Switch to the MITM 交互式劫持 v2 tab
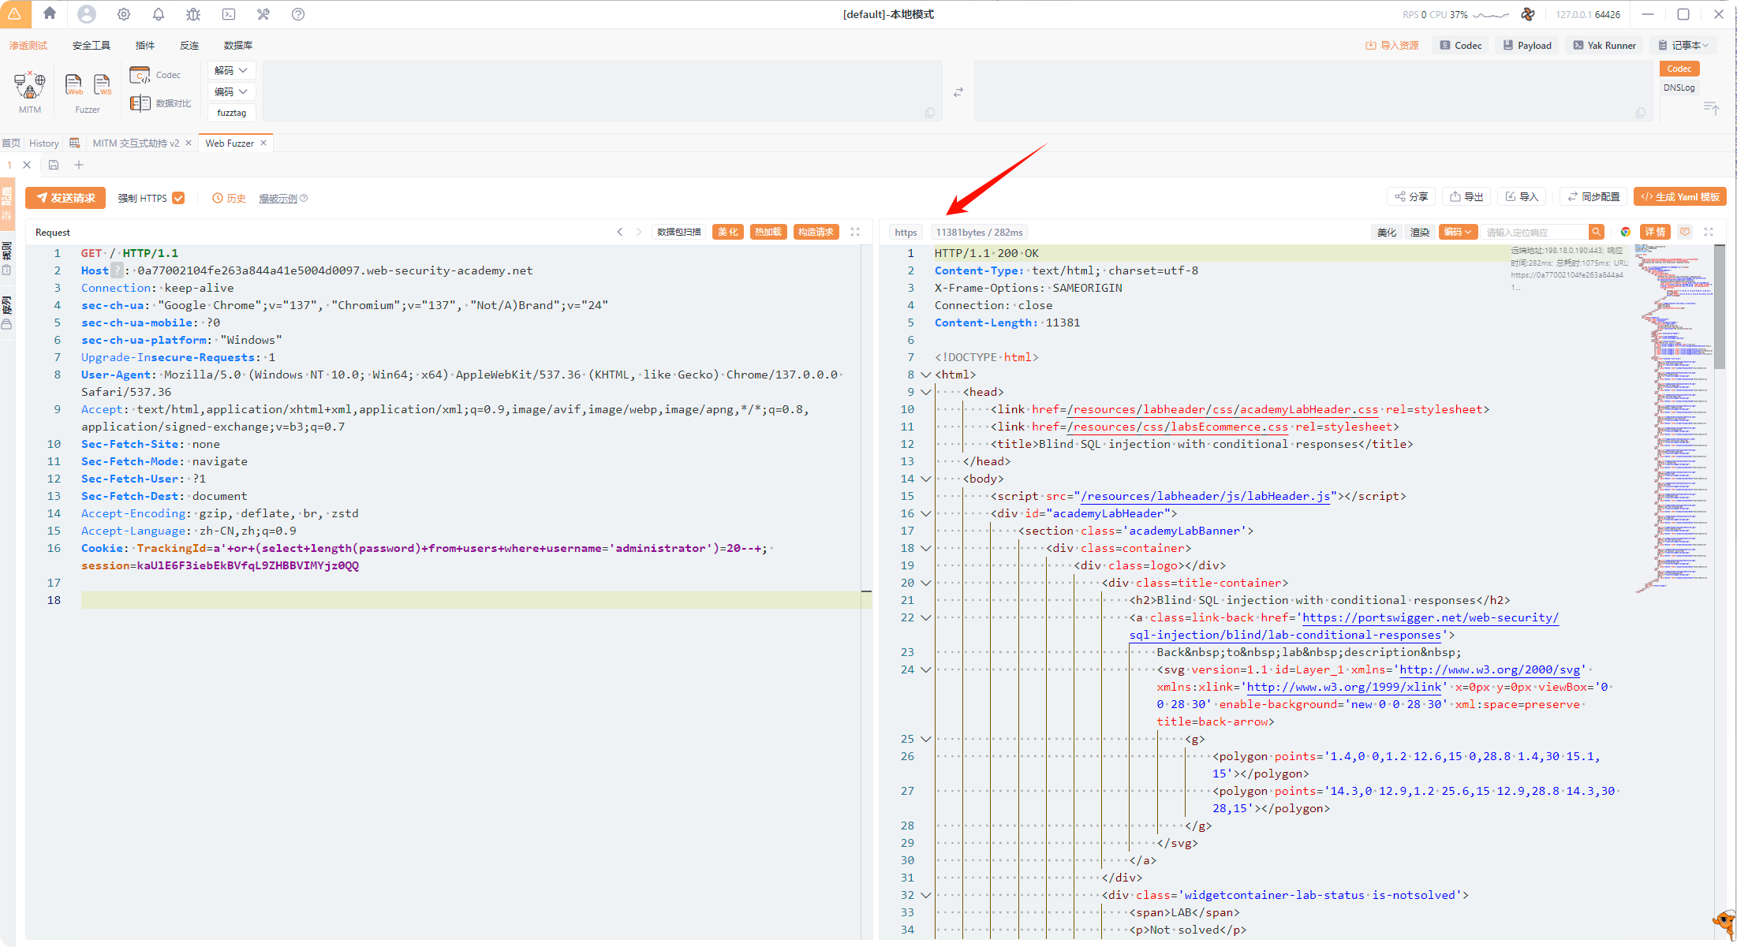This screenshot has width=1737, height=947. click(x=136, y=143)
